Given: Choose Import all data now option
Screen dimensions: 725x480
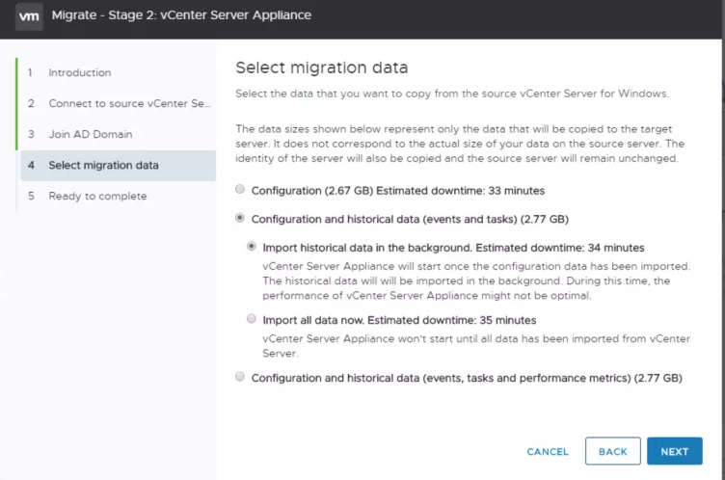Looking at the screenshot, I should click(x=251, y=319).
